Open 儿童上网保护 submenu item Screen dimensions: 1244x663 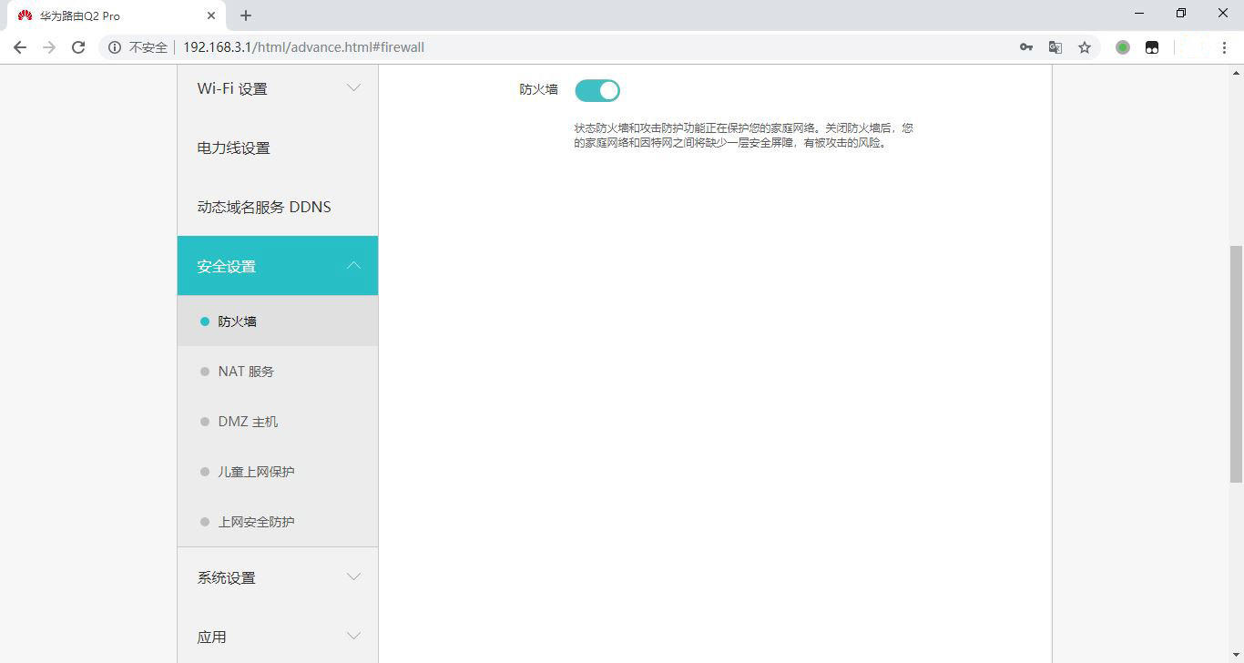[x=278, y=472]
